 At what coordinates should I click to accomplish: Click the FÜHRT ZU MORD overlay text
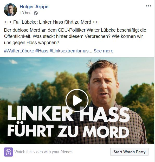(68, 131)
